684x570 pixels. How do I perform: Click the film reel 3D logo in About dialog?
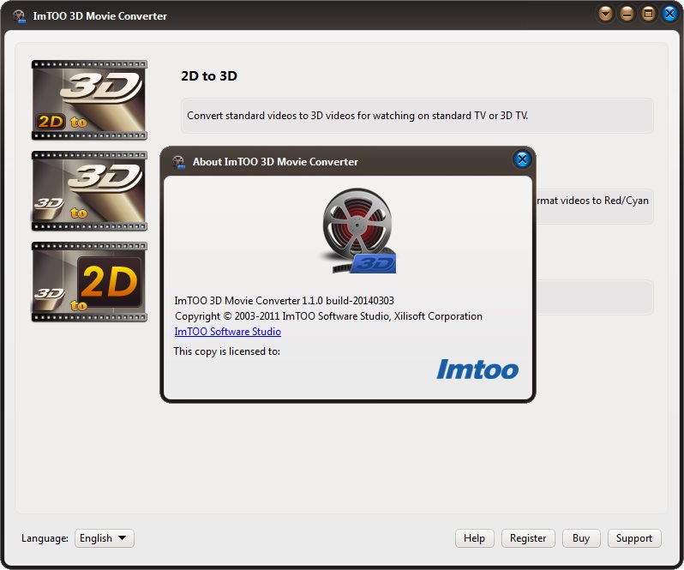point(357,231)
